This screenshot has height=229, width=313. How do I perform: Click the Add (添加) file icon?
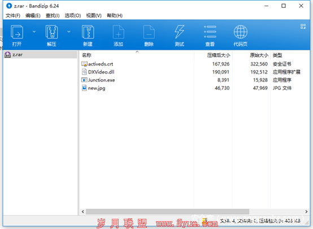119,32
